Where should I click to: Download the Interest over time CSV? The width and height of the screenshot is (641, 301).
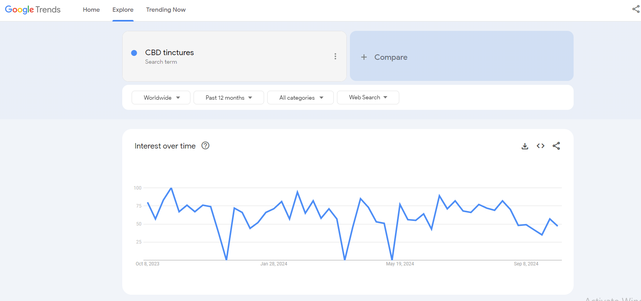(525, 146)
